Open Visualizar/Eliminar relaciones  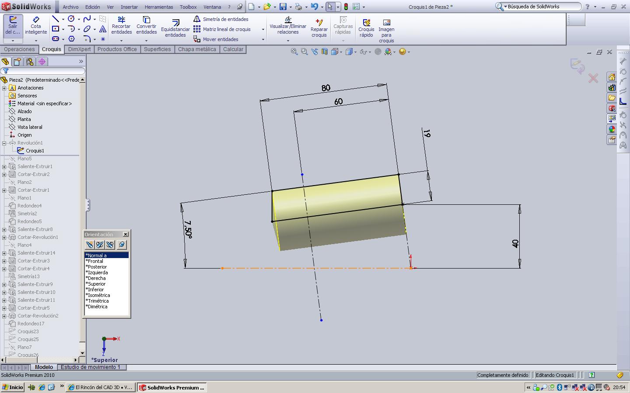[288, 25]
